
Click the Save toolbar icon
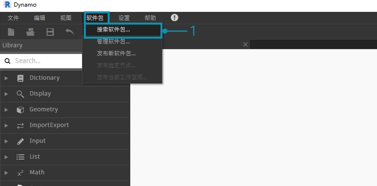pyautogui.click(x=50, y=32)
